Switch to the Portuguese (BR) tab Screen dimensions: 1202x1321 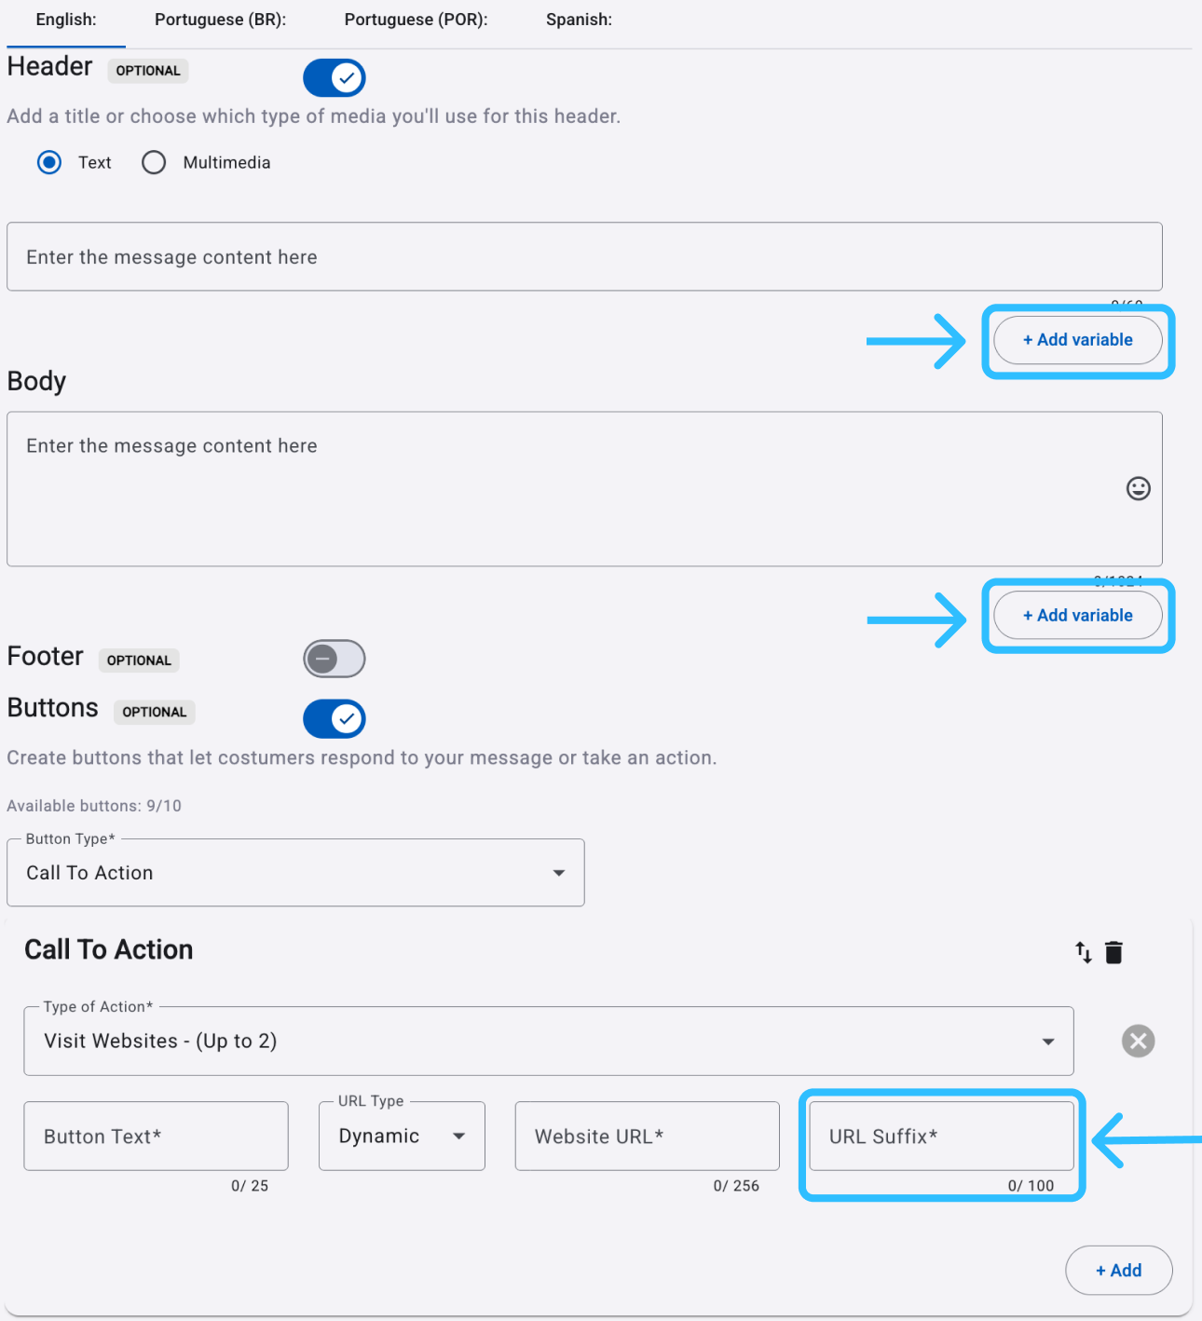pos(220,20)
